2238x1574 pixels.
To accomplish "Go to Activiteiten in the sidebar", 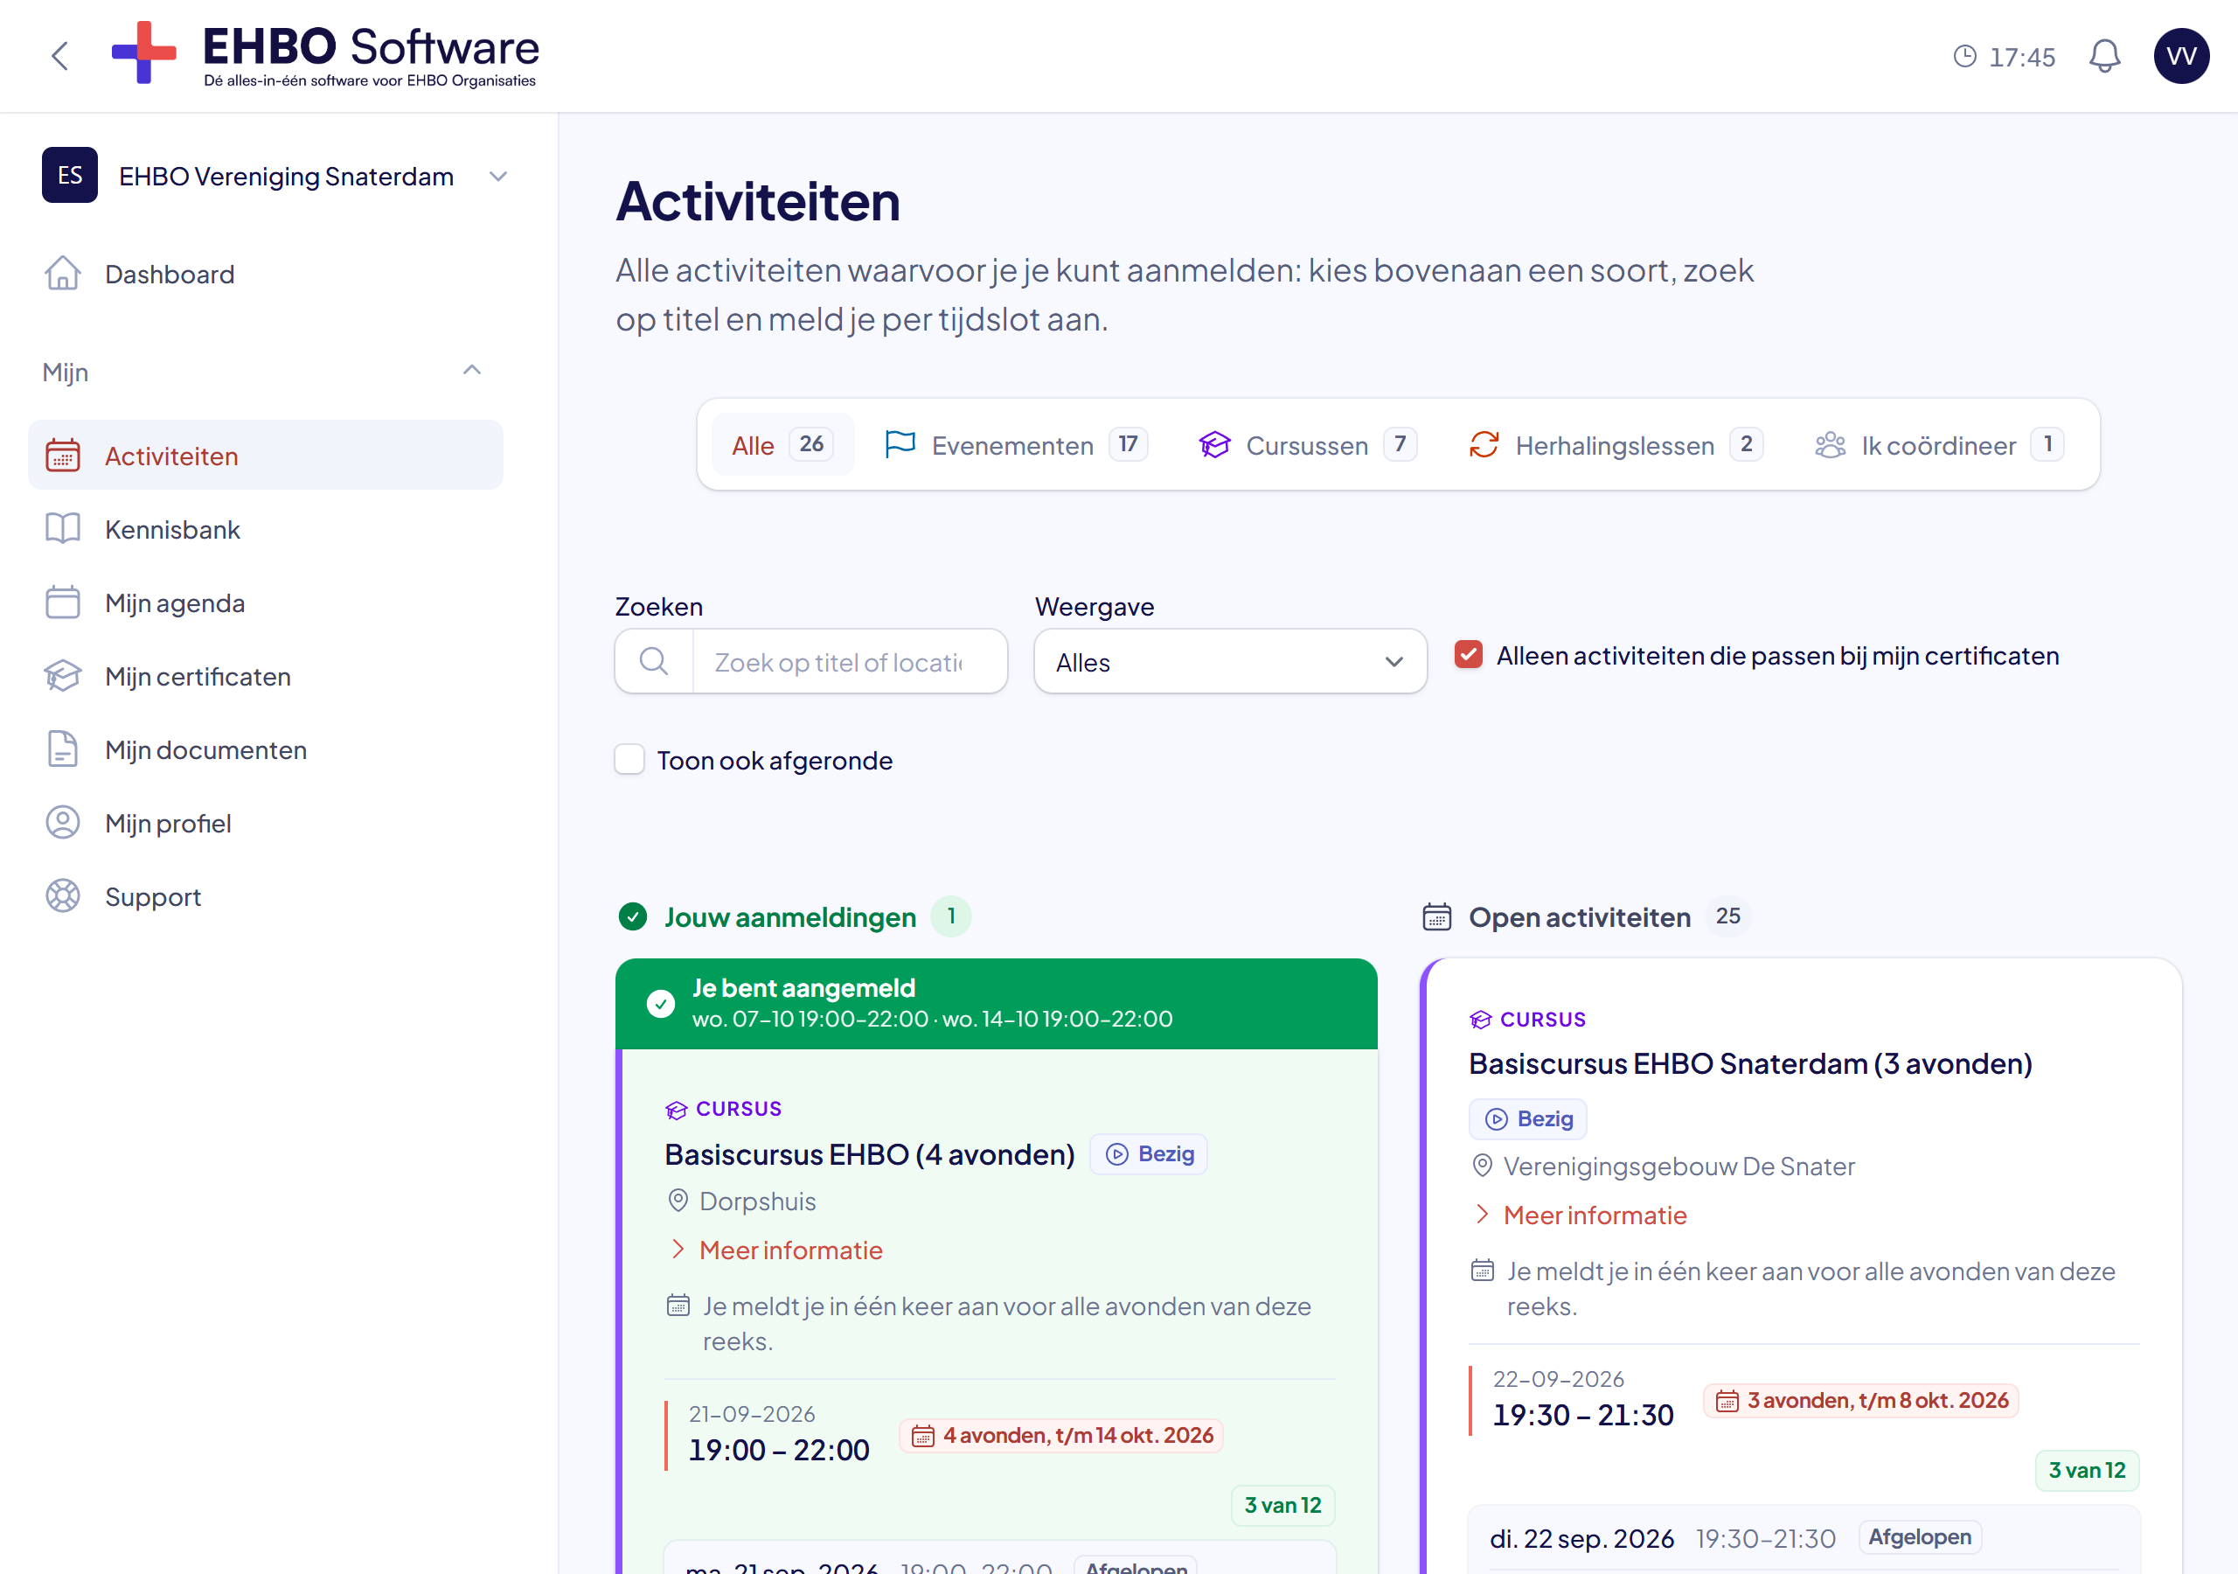I will coord(265,456).
